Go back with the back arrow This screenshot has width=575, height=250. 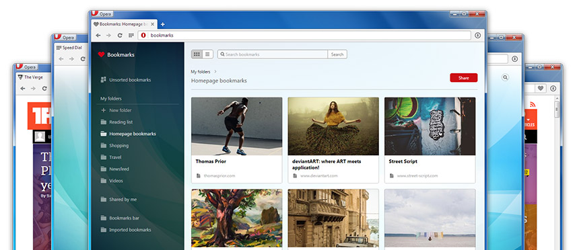pos(98,36)
